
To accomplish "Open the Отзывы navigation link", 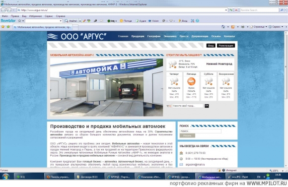I will (216, 36).
